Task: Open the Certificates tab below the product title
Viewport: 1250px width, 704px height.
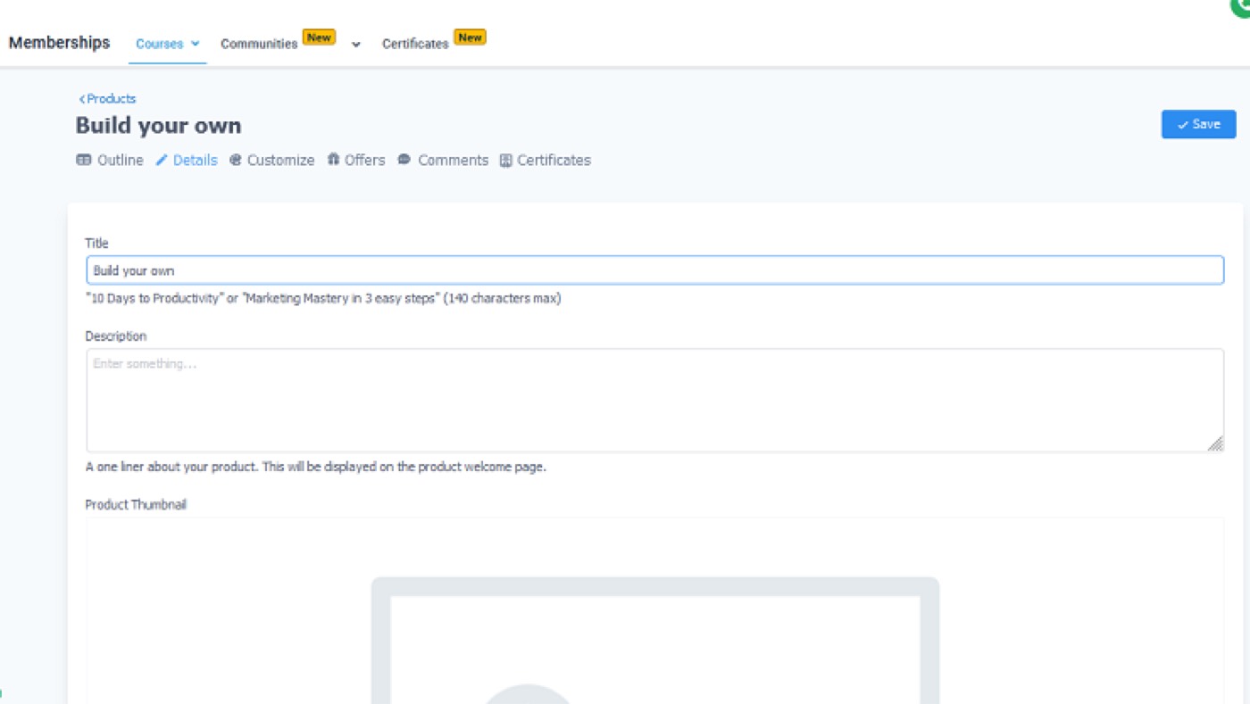Action: 546,161
